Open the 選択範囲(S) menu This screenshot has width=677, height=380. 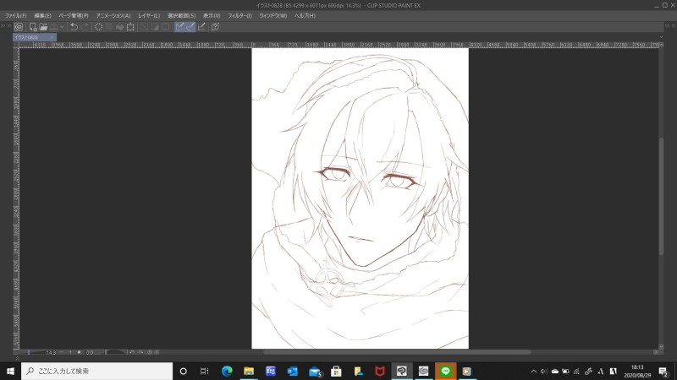pyautogui.click(x=181, y=15)
